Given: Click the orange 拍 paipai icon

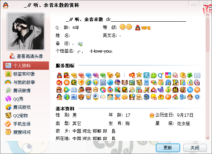Looking at the screenshot, I should [197, 90].
